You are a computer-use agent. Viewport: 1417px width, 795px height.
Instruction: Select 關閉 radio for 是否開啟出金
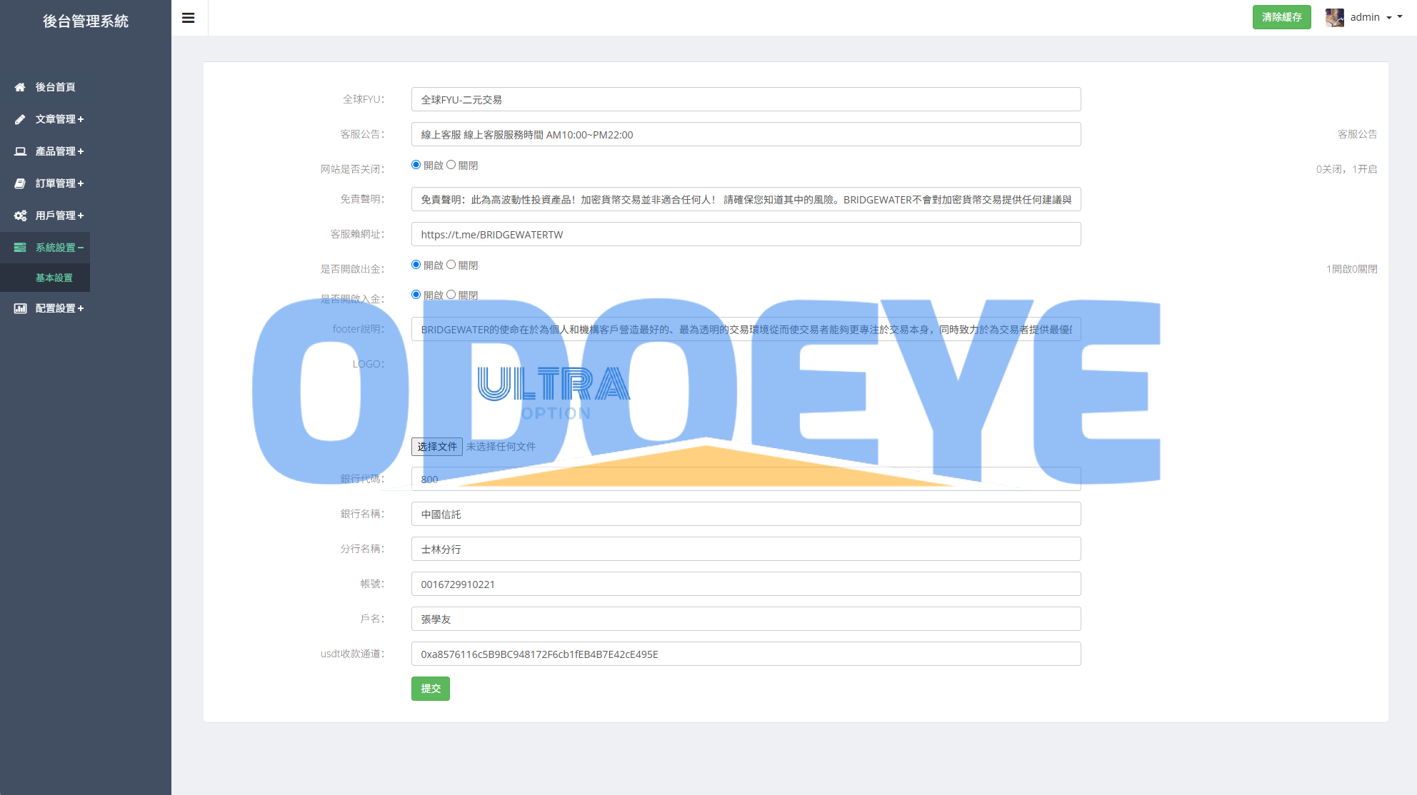[x=451, y=265]
